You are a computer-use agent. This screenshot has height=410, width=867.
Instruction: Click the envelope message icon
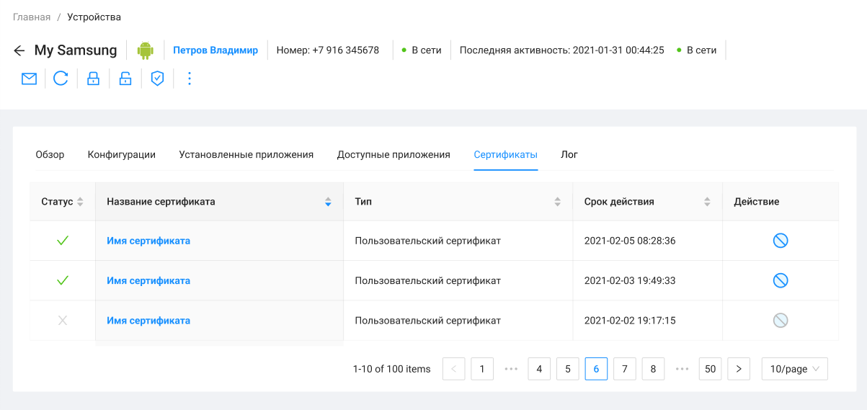point(29,79)
